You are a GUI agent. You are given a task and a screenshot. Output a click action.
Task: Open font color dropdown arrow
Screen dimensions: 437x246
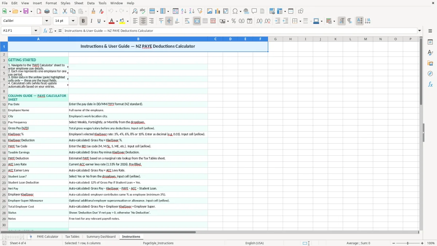coord(117,21)
